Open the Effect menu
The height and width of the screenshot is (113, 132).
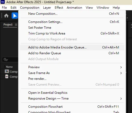tap(59, 8)
